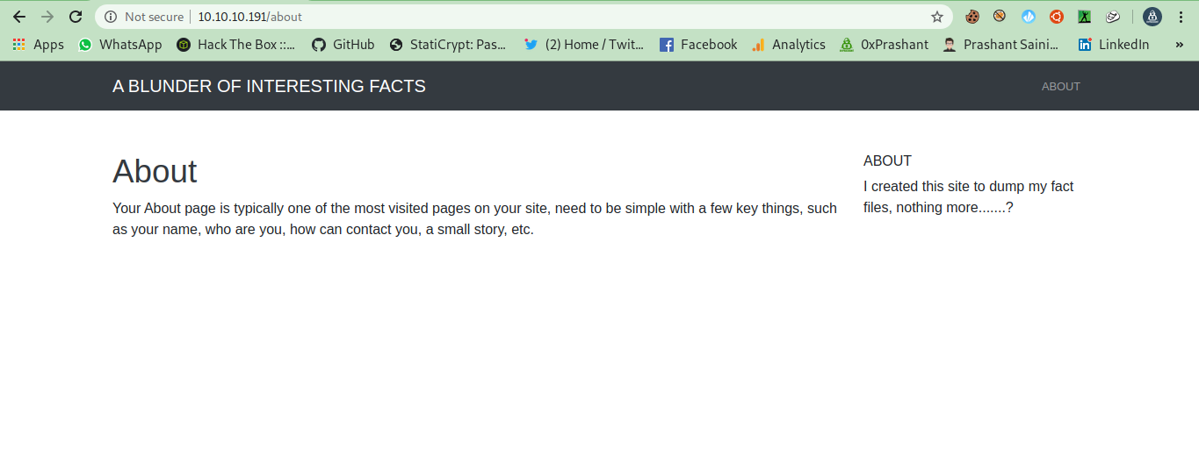This screenshot has width=1199, height=449.
Task: Open the Hack The Box bookmark
Action: 235,45
